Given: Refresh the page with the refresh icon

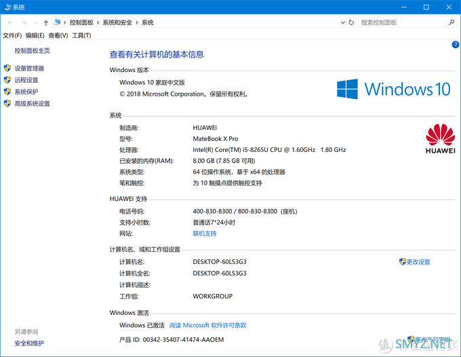Looking at the screenshot, I should (351, 22).
